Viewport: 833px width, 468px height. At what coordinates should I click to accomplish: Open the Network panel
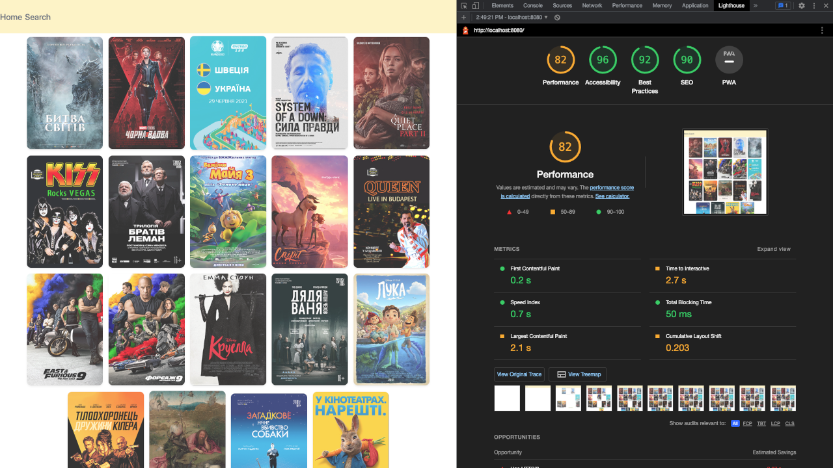tap(592, 5)
